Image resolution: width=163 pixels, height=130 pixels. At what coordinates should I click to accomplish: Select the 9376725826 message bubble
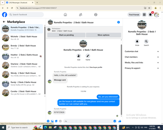(59, 112)
